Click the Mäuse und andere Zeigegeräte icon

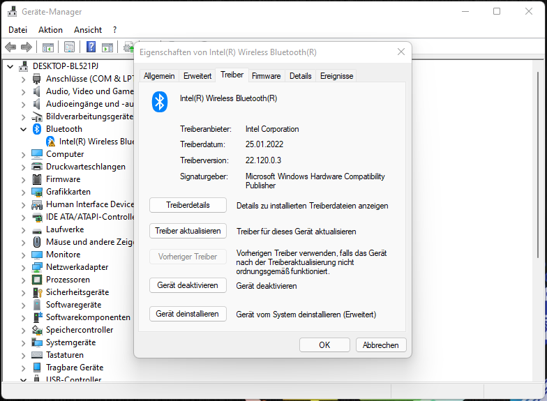pyautogui.click(x=36, y=242)
